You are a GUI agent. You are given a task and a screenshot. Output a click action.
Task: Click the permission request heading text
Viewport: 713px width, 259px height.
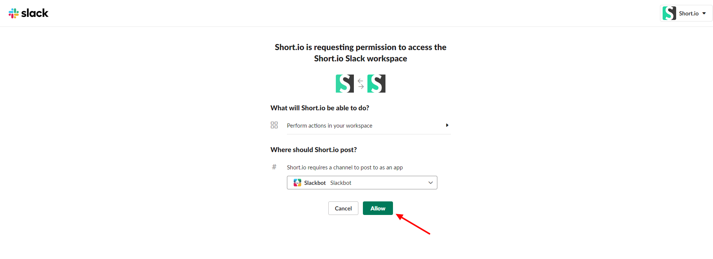tap(360, 53)
